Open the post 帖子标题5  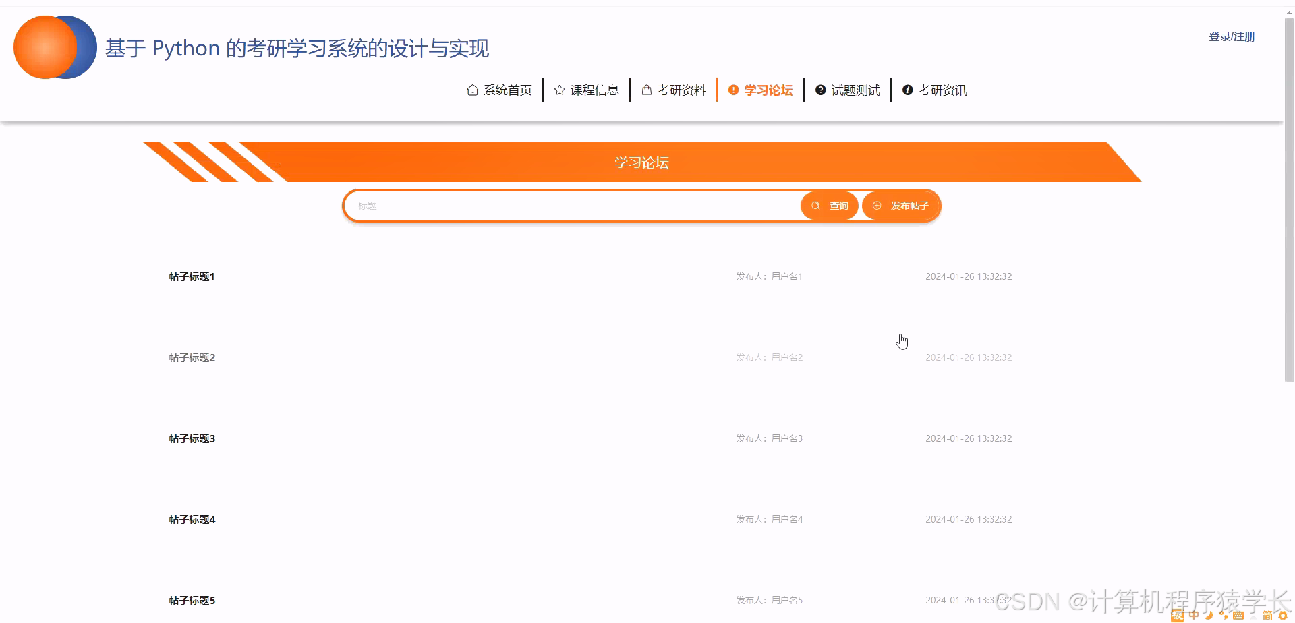(x=192, y=600)
